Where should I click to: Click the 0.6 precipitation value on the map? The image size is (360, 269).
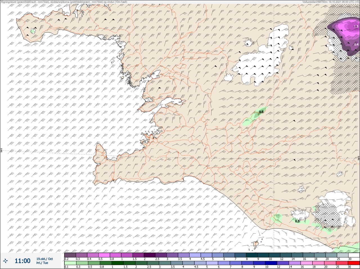pyautogui.click(x=261, y=112)
